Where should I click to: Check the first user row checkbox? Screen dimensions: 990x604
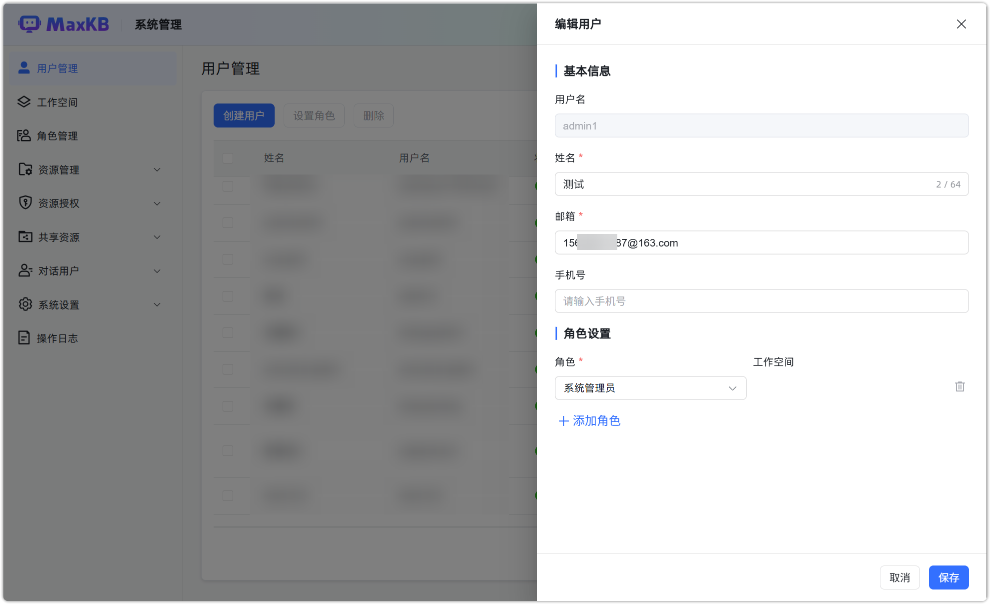pyautogui.click(x=228, y=186)
